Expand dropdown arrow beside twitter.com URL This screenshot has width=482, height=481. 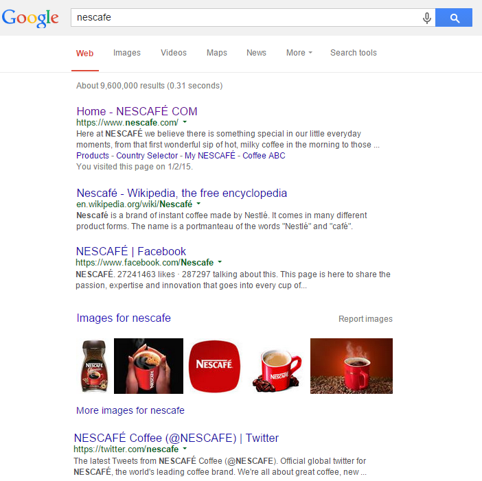[x=185, y=449]
